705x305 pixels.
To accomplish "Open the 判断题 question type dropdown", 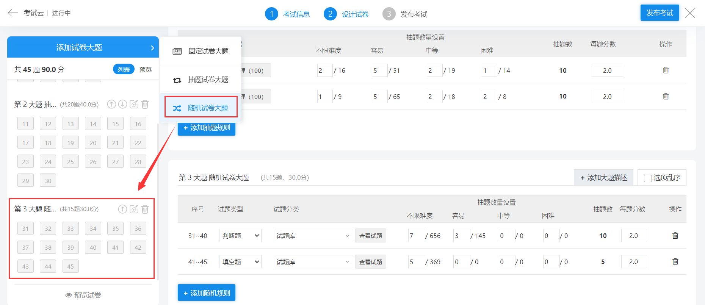I will coord(240,236).
